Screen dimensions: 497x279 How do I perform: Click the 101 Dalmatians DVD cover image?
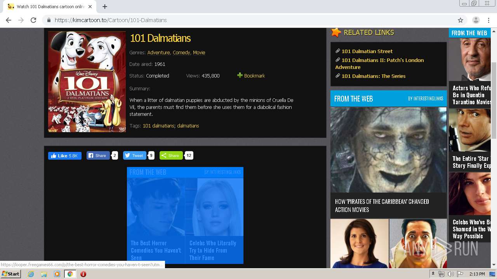87,82
